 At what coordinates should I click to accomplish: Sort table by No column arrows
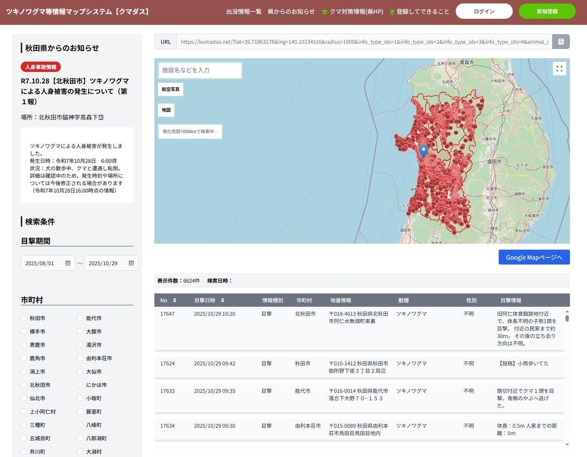pos(175,300)
